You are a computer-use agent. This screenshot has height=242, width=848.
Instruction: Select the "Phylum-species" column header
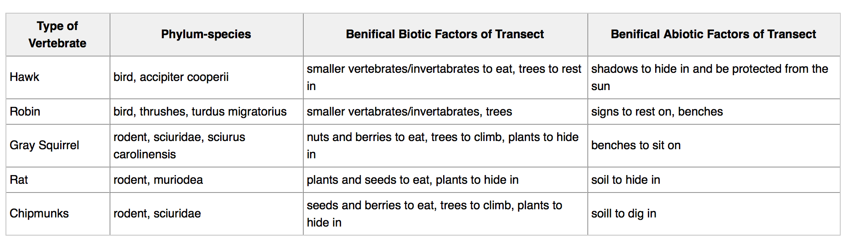click(x=206, y=35)
